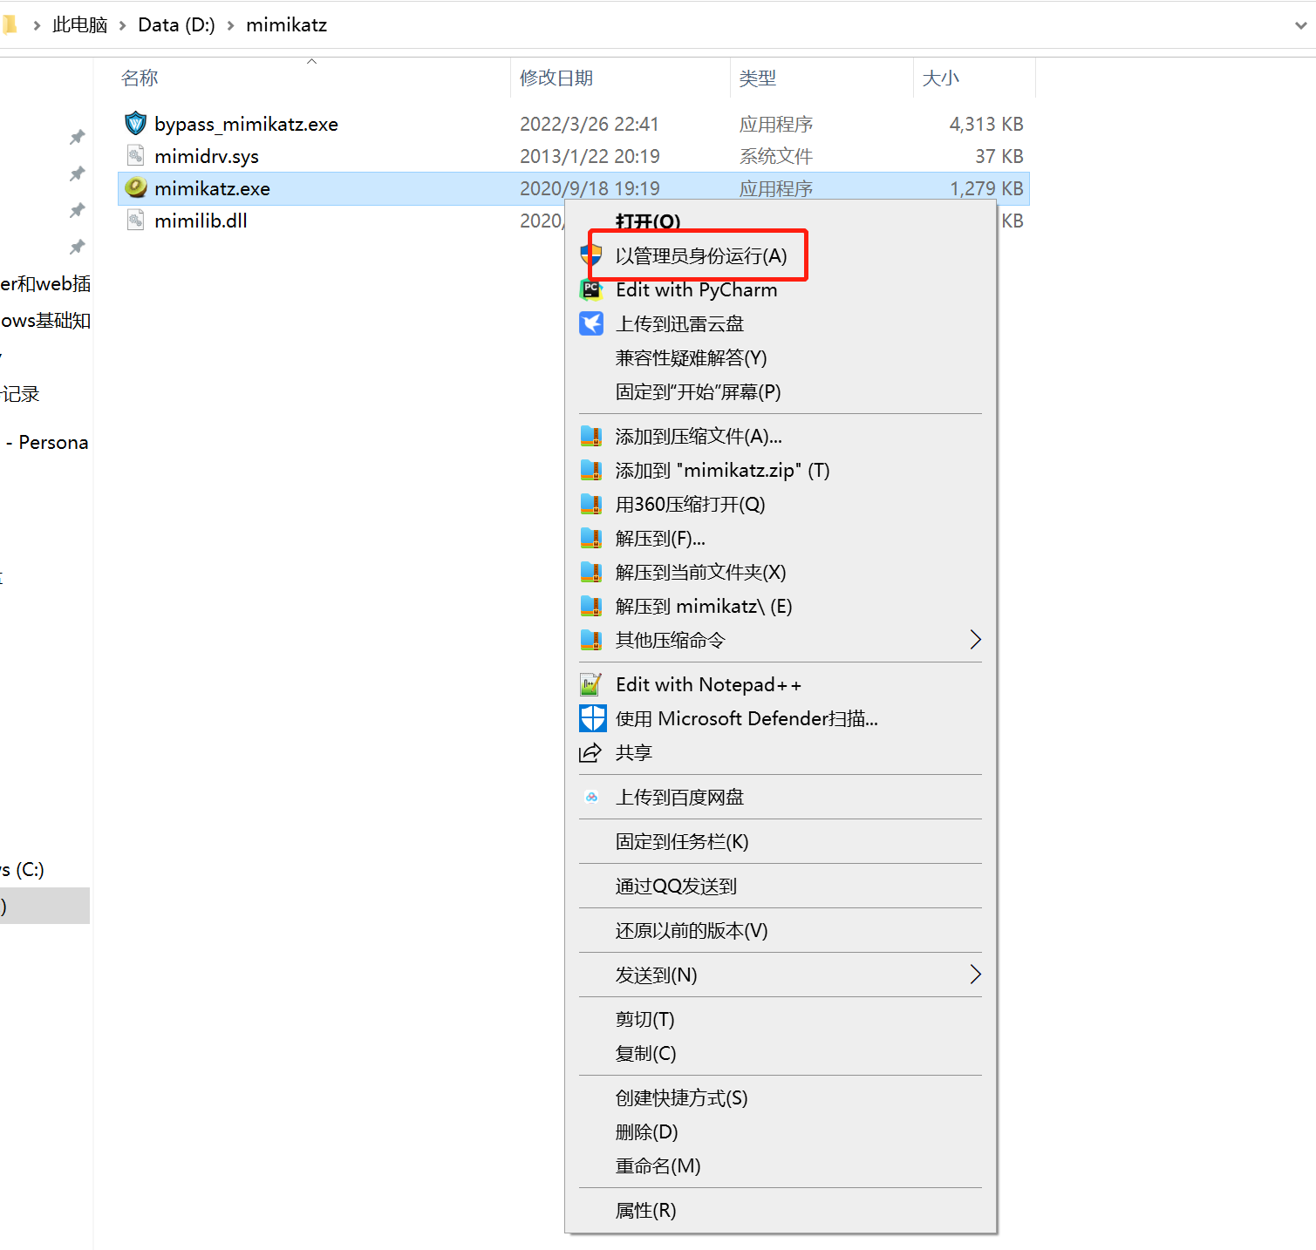Viewport: 1316px width, 1250px height.
Task: Click the archive icon beside 解压到当前文件夹(X)
Action: point(591,572)
